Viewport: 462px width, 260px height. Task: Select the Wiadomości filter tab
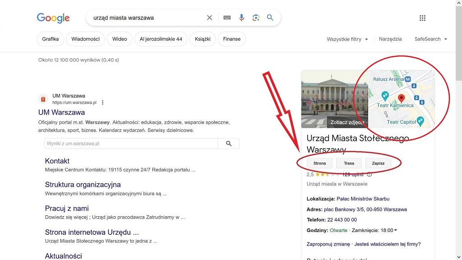pyautogui.click(x=85, y=39)
